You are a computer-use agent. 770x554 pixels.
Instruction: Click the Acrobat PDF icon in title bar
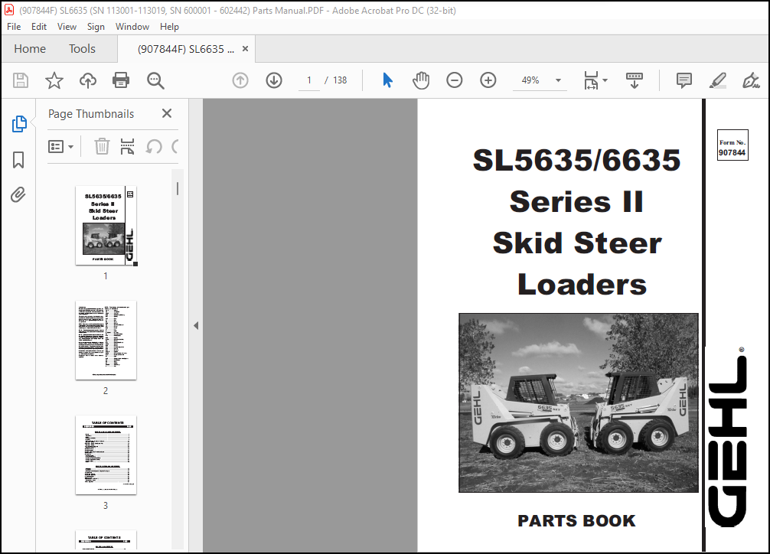[x=9, y=10]
